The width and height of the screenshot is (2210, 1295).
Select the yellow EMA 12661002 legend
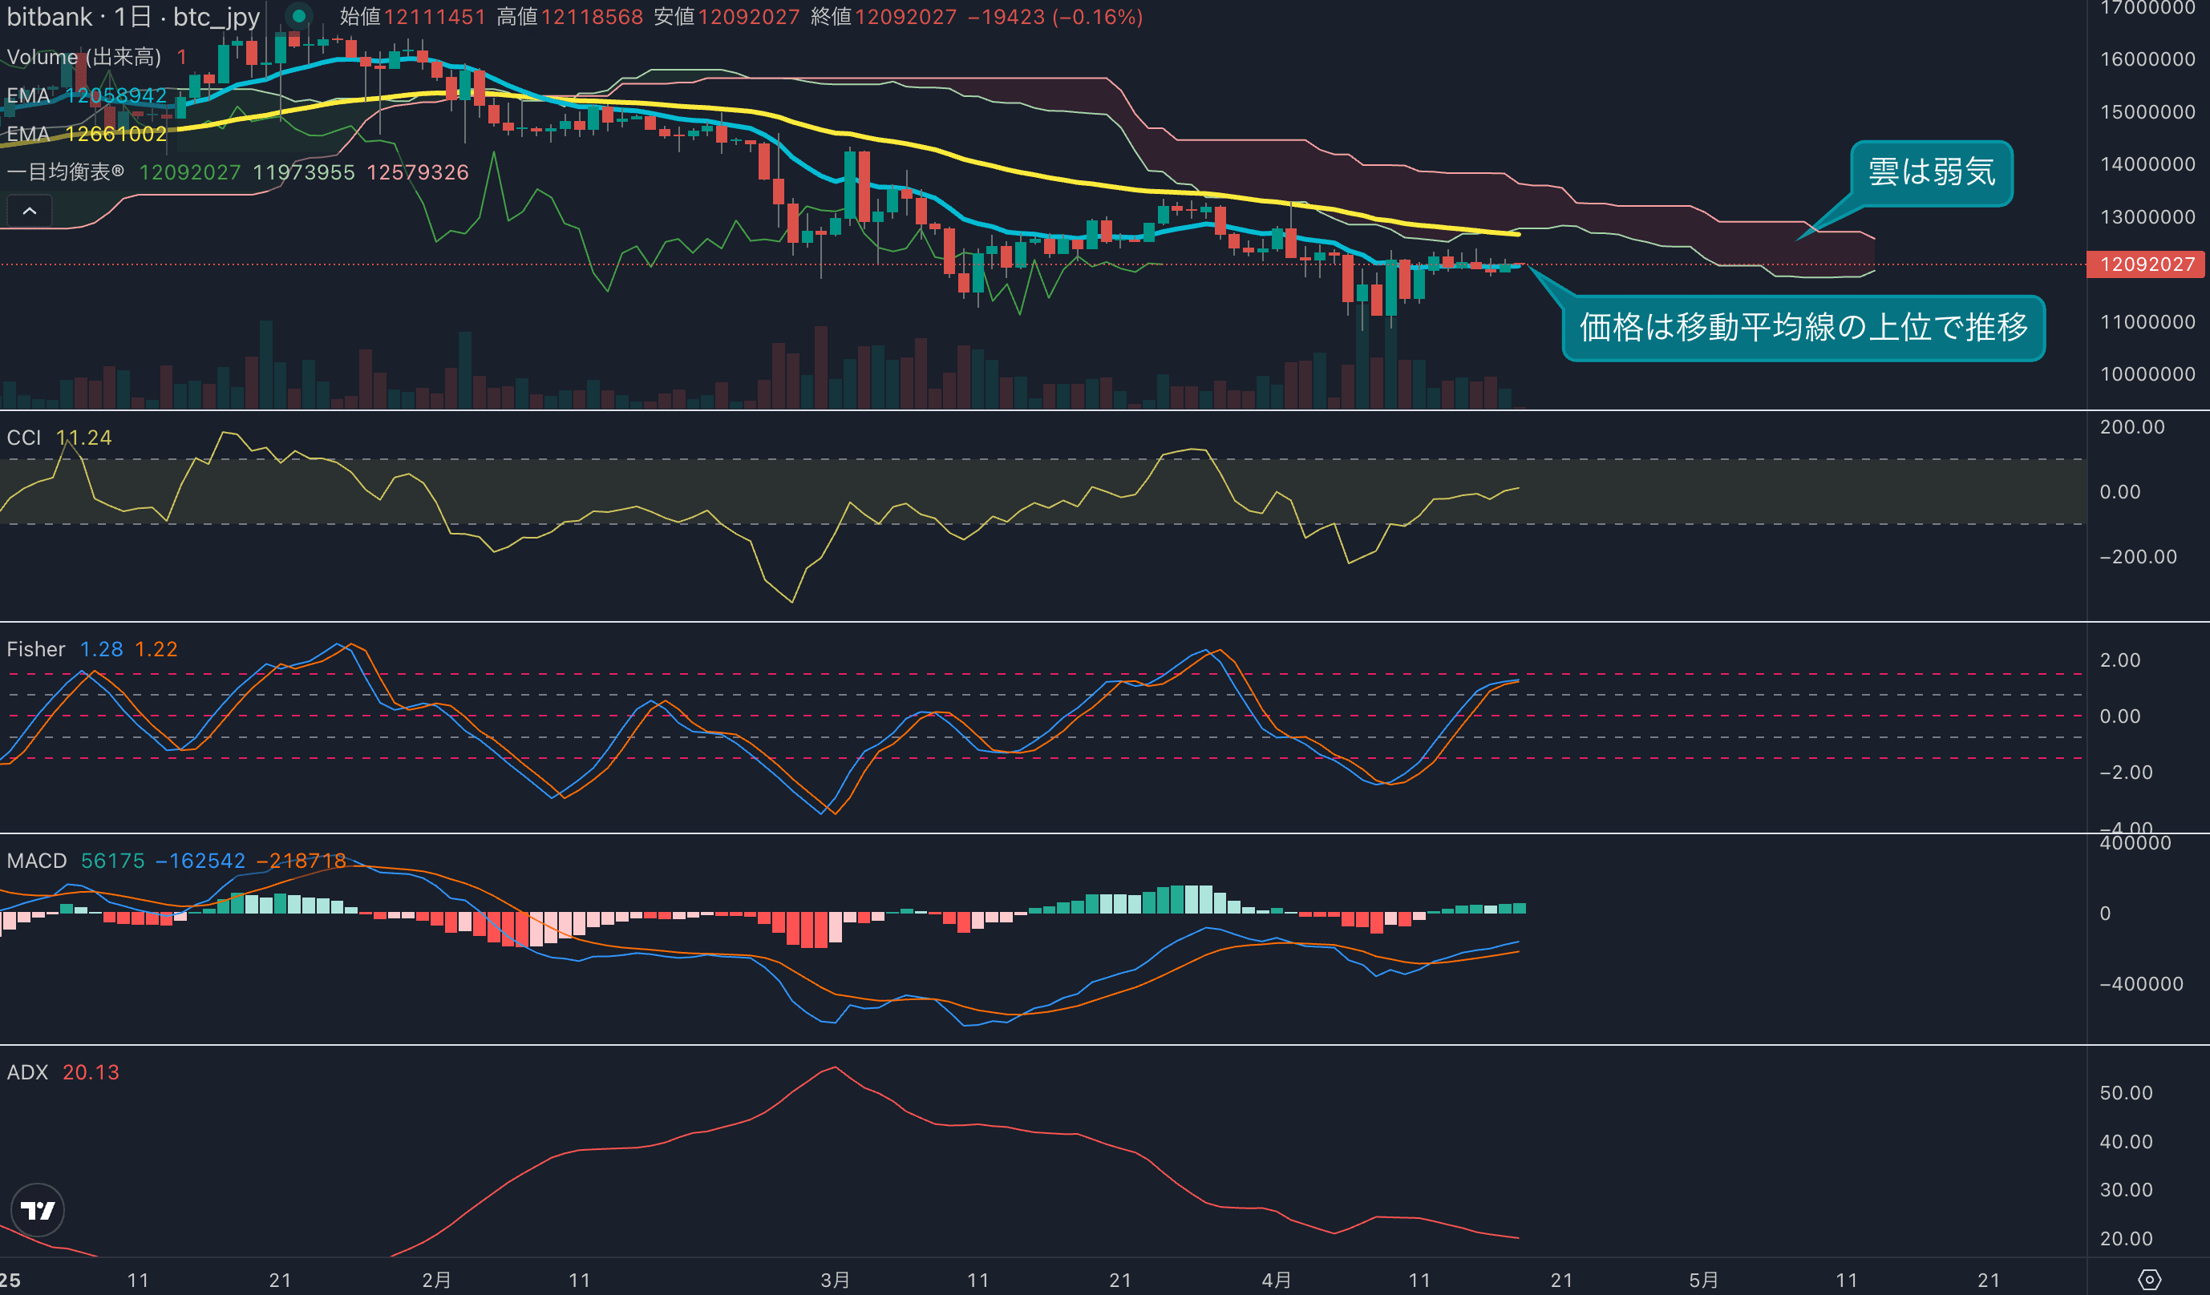(x=86, y=134)
